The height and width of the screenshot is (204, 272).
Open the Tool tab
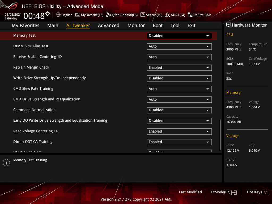[x=175, y=25]
